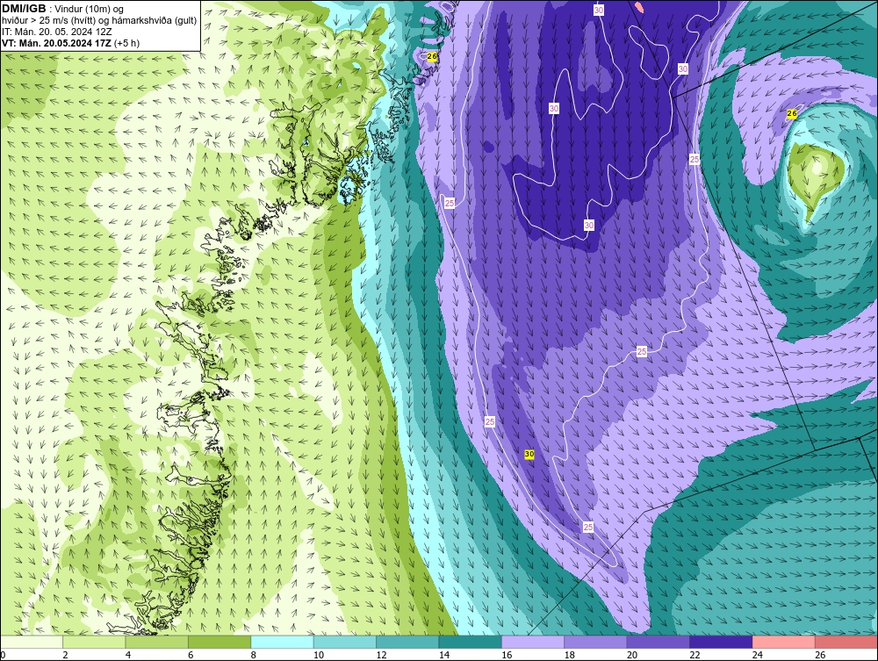Click the legend scale number 14
The height and width of the screenshot is (661, 878).
tap(444, 655)
